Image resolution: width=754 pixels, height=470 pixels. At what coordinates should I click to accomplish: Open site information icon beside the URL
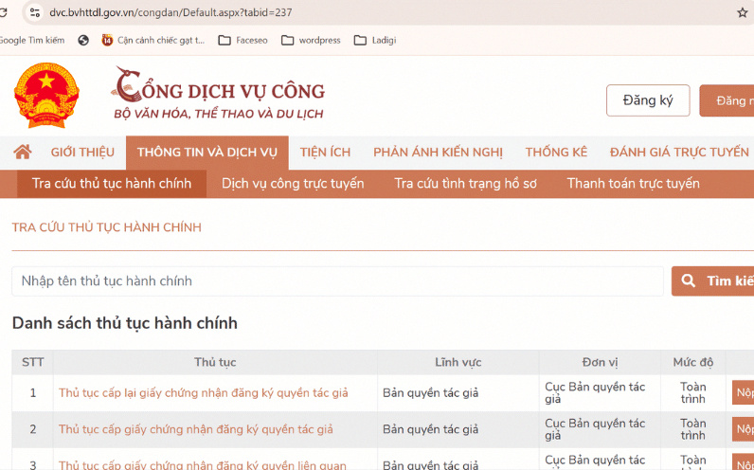35,12
